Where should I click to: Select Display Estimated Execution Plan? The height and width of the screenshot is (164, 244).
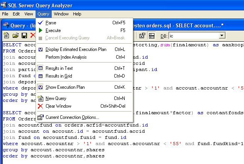84,49
